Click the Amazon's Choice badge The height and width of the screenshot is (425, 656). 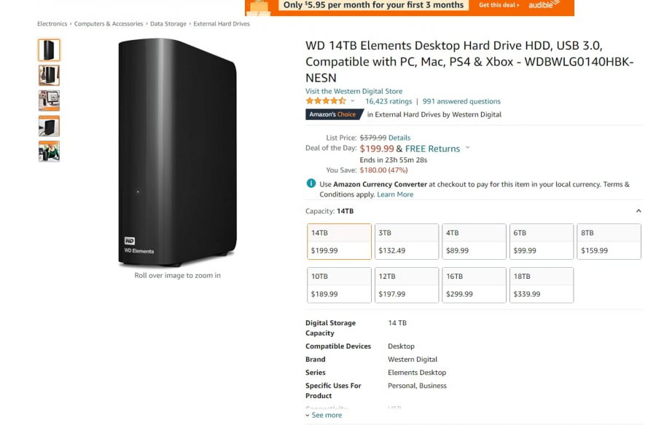click(x=333, y=114)
